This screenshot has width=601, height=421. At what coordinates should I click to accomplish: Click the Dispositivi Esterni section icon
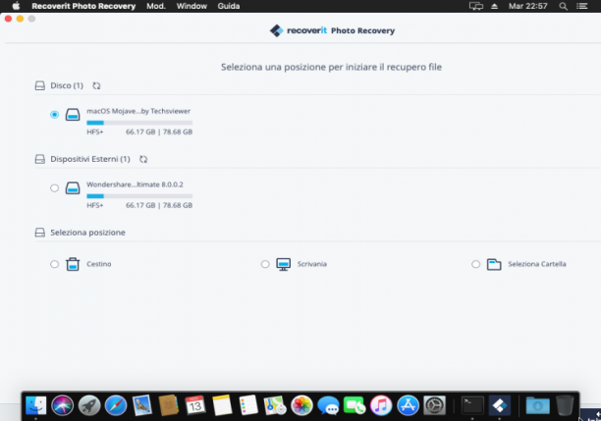[x=40, y=159]
